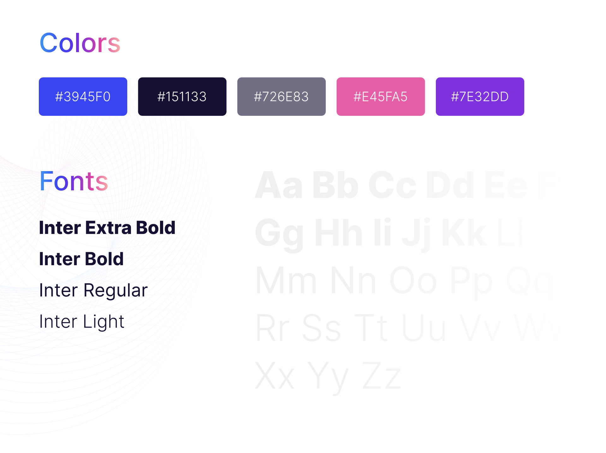Click the blue #3945F0 color swatch
This screenshot has height=453, width=606.
point(83,97)
